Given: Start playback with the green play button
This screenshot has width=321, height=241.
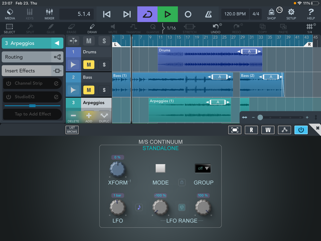Looking at the screenshot, I should (x=168, y=14).
